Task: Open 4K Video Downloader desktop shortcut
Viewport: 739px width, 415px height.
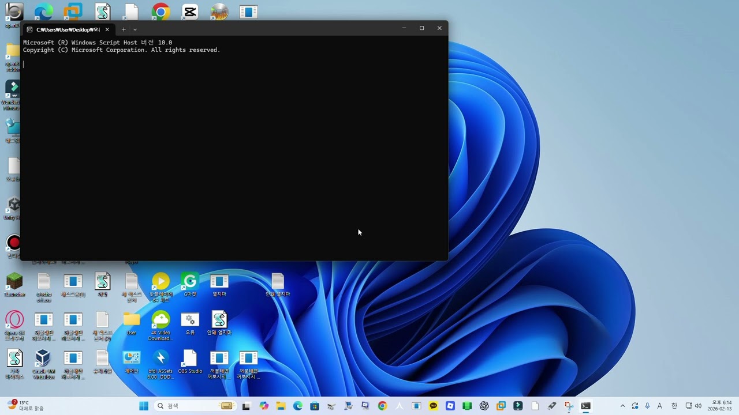Action: [x=161, y=326]
